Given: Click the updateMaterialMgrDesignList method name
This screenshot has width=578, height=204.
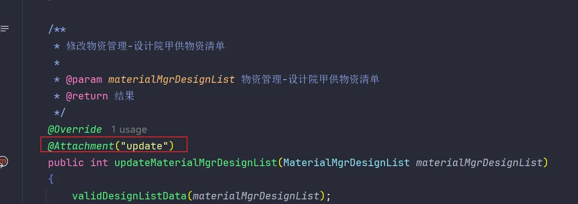Looking at the screenshot, I should 195,163.
